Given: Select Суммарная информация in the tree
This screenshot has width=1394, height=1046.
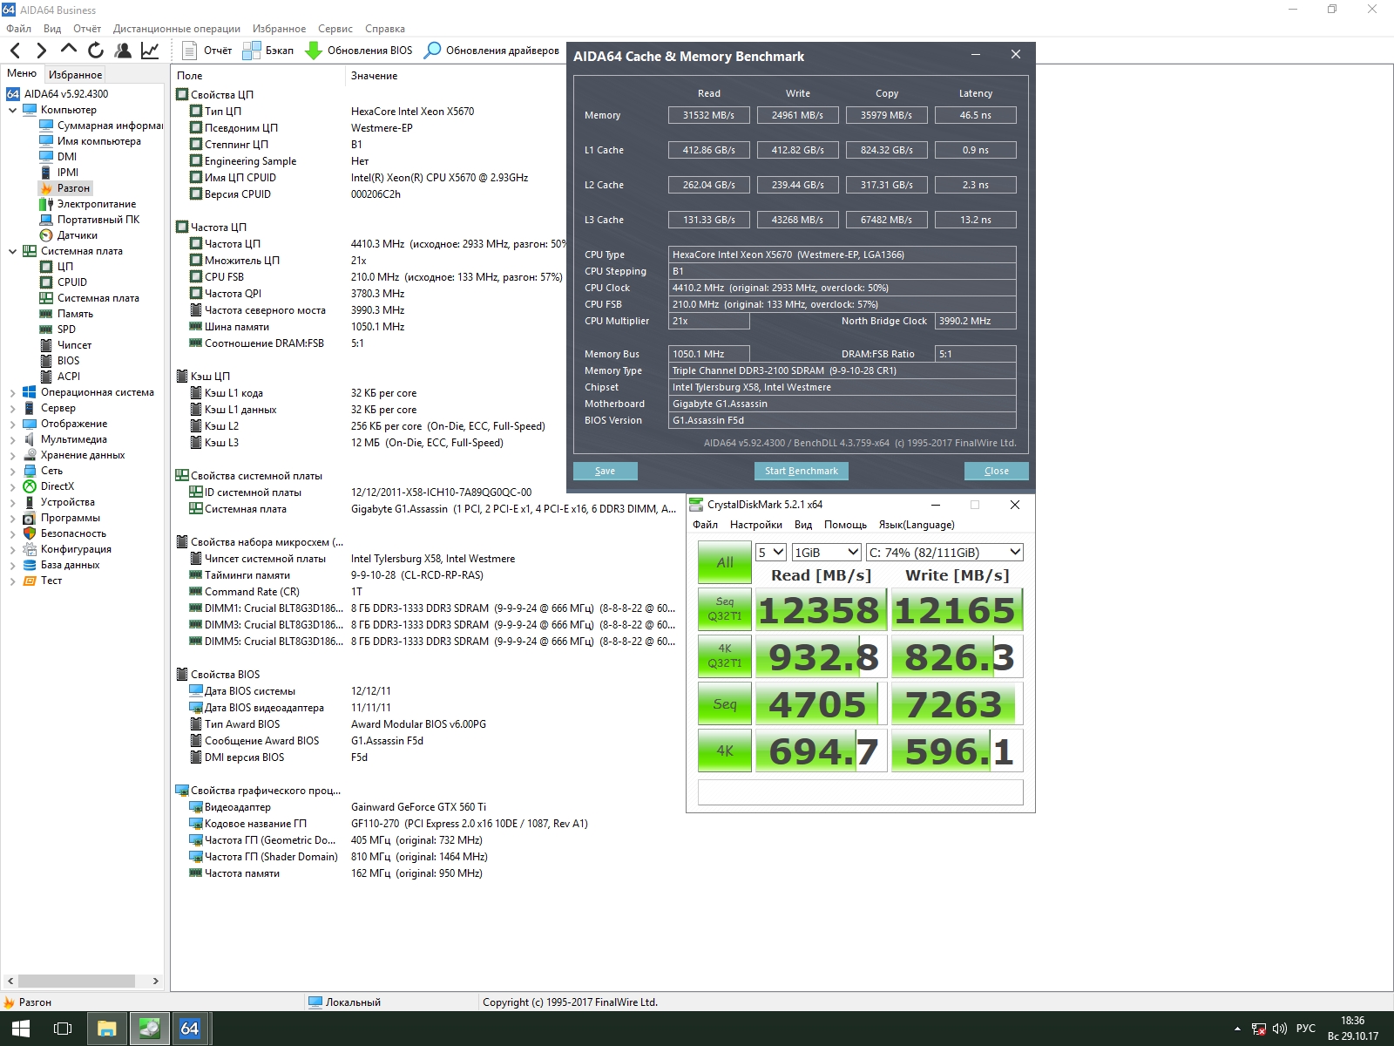Looking at the screenshot, I should [x=101, y=126].
